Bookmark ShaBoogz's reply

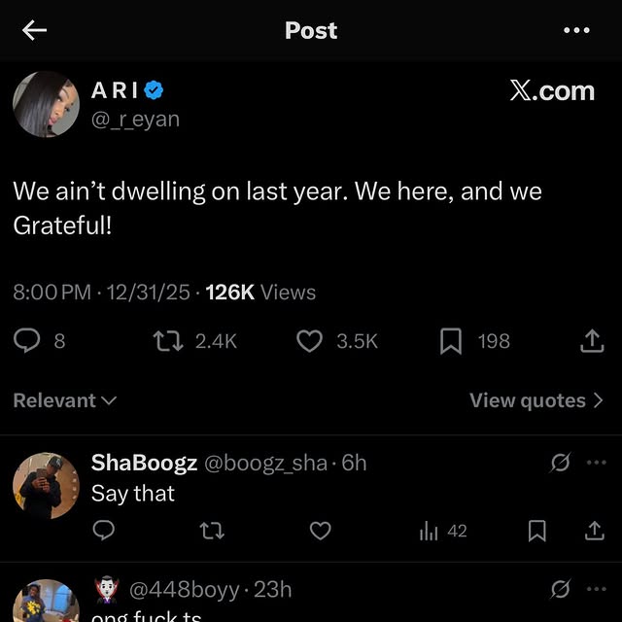click(536, 531)
